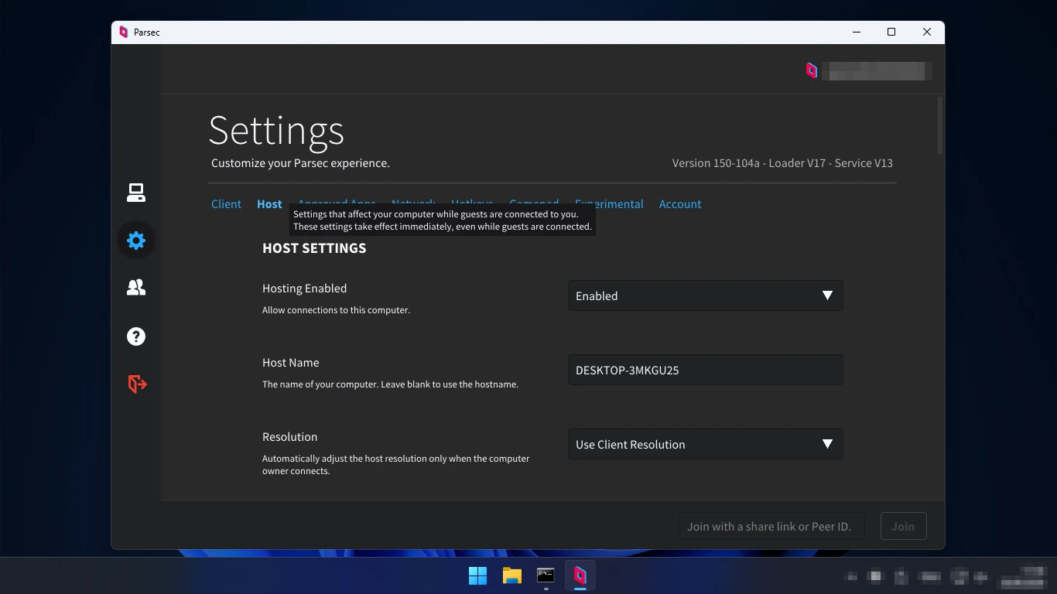Viewport: 1057px width, 594px height.
Task: Click the Parsec icon on the taskbar
Action: (580, 575)
